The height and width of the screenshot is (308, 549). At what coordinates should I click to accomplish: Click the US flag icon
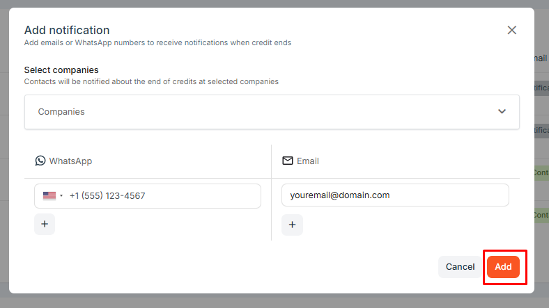point(49,195)
